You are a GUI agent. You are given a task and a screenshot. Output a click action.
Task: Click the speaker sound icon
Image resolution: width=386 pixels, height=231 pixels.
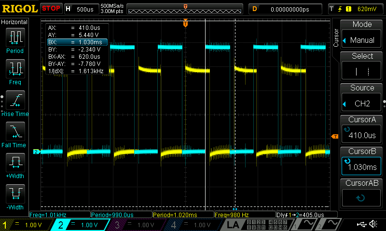coord(373,224)
